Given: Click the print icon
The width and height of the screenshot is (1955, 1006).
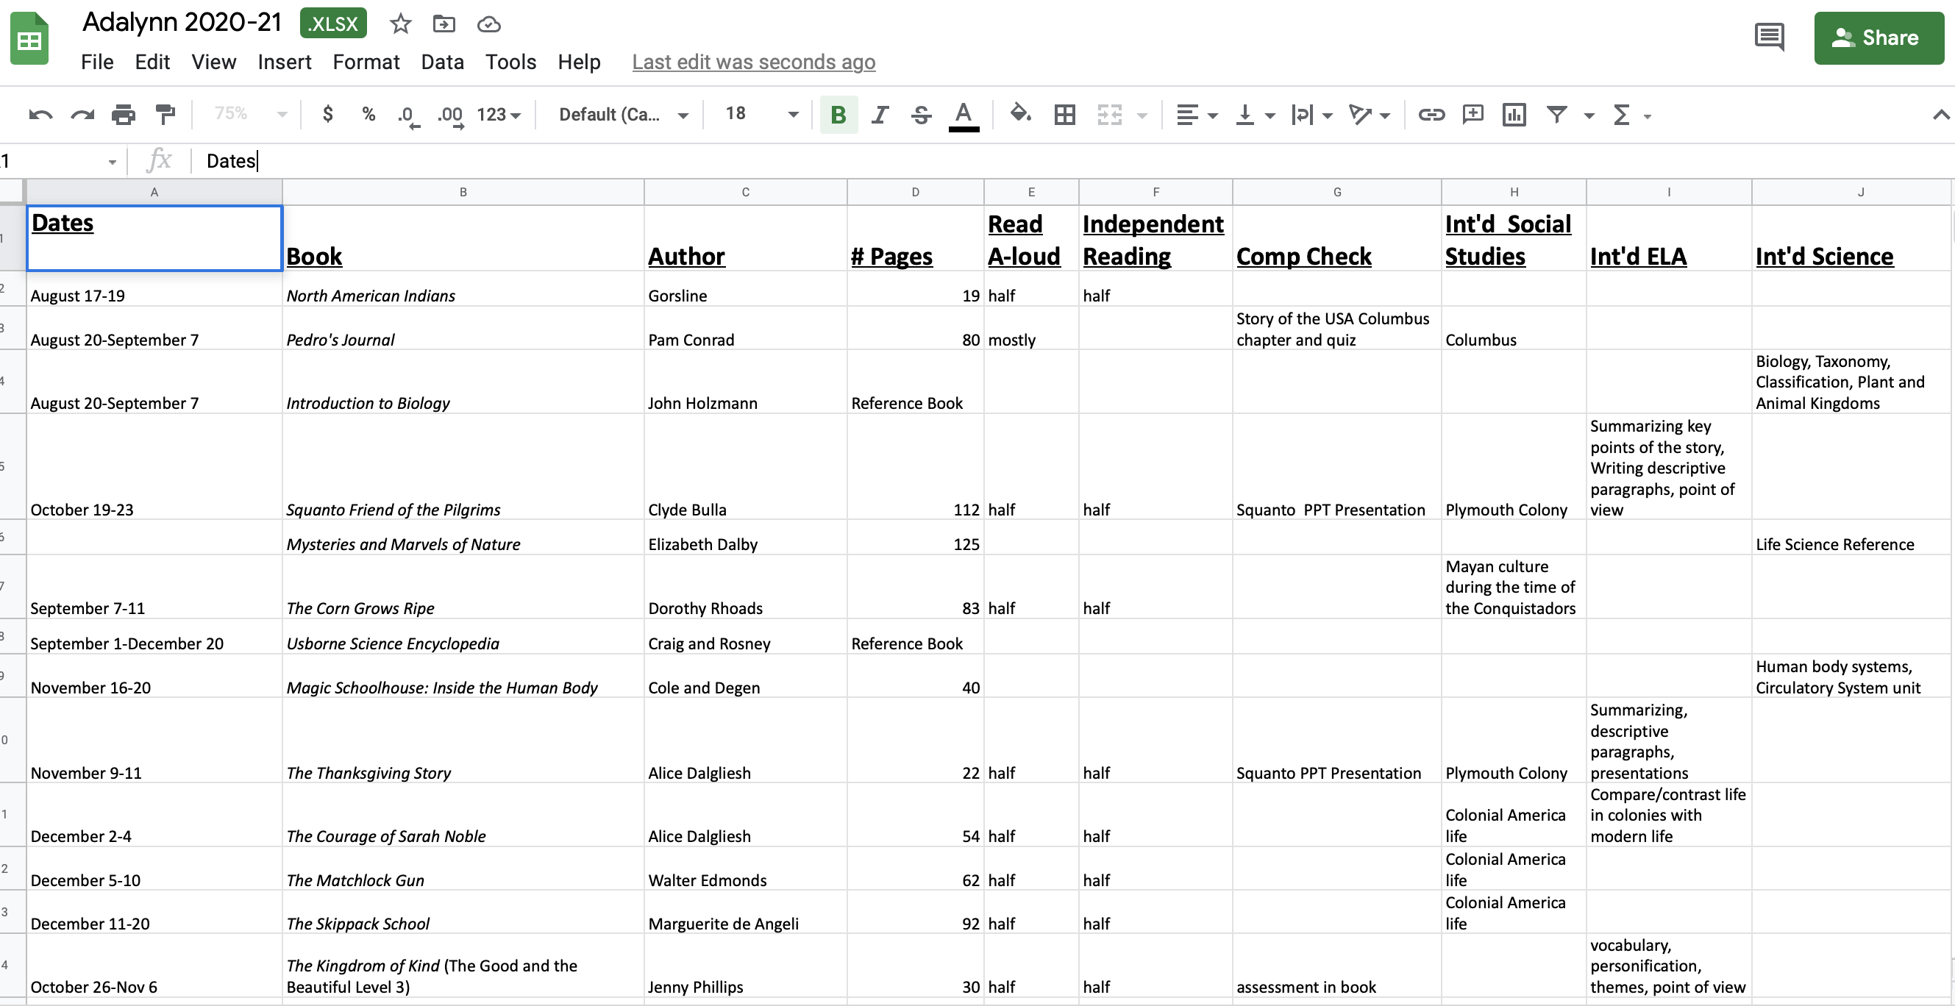Looking at the screenshot, I should [123, 115].
